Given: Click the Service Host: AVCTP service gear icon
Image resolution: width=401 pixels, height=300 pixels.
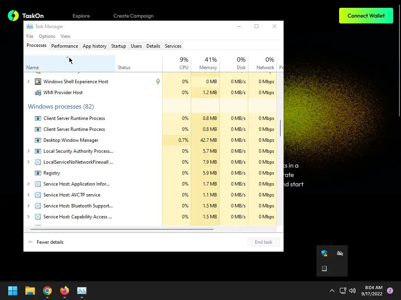Looking at the screenshot, I should point(38,195).
